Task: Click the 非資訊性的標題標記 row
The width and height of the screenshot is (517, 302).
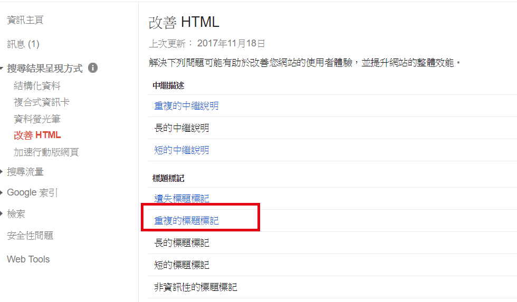Action: [196, 287]
